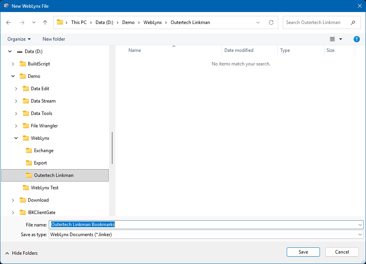
Task: Click the search magnifier icon
Action: coord(353,22)
